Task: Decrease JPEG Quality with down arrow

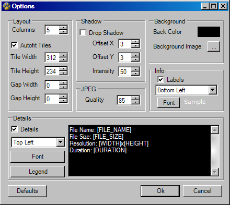Action: [135, 102]
